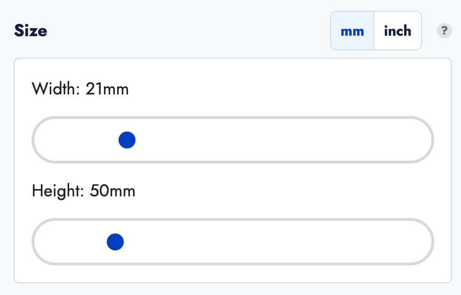Click the "Width: 21mm" label
Viewport: 461px width, 295px height.
[80, 89]
